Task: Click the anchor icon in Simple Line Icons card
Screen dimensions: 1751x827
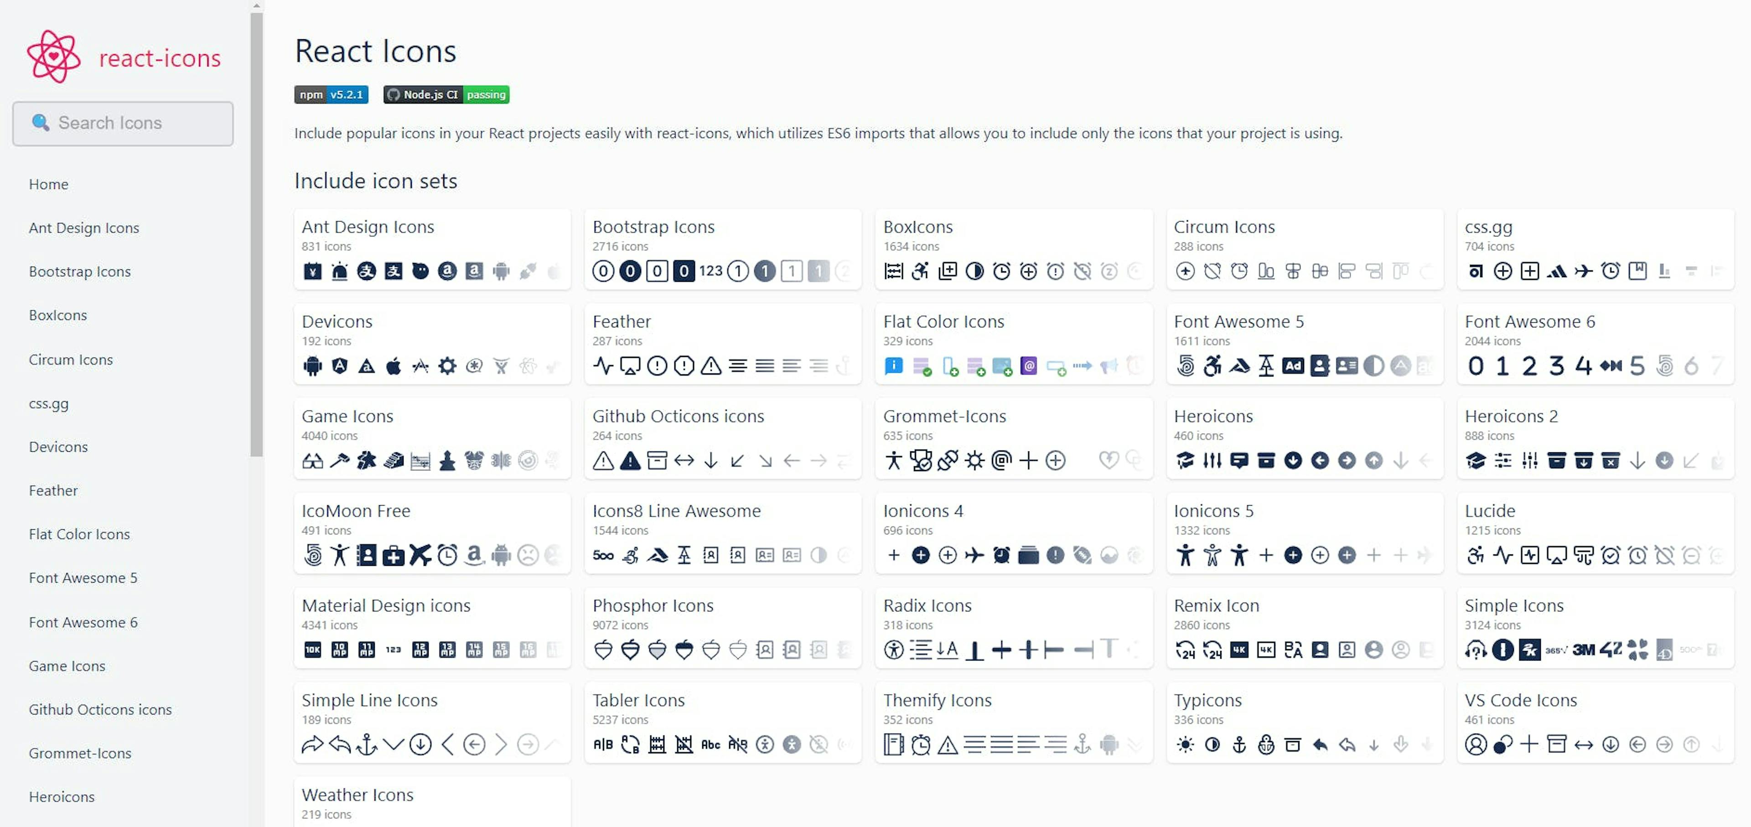Action: (367, 745)
